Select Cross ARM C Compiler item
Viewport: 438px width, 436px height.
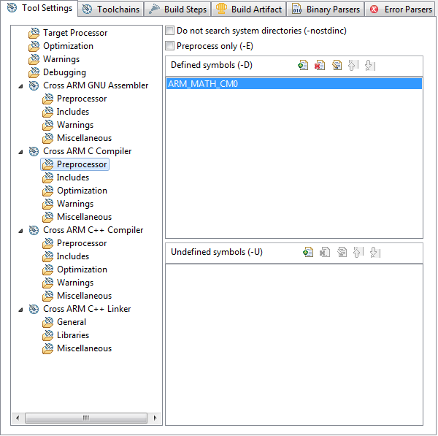coord(80,151)
